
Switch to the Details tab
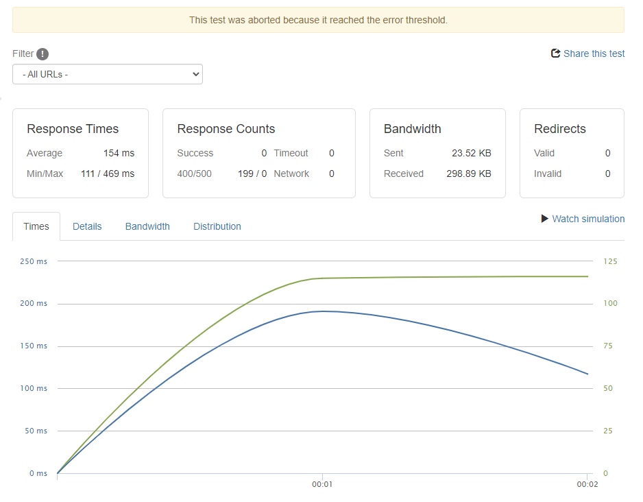(x=87, y=226)
